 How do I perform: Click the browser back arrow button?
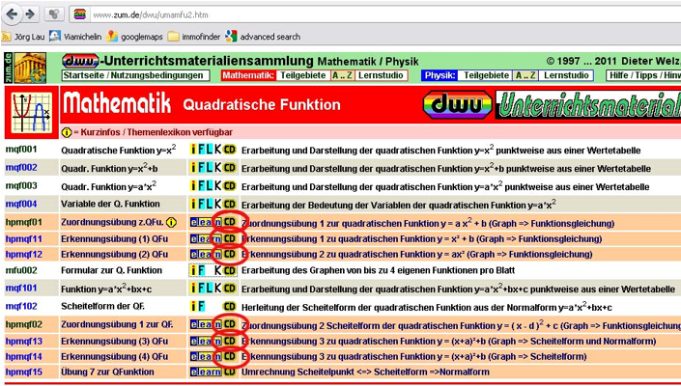[x=11, y=14]
